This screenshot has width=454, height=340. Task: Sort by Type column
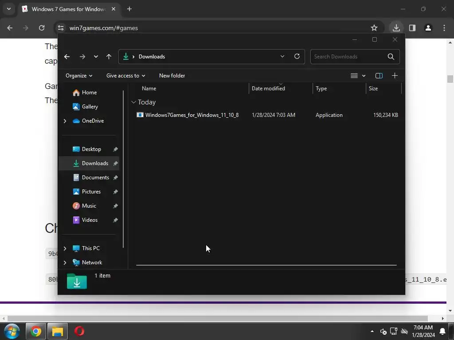321,89
